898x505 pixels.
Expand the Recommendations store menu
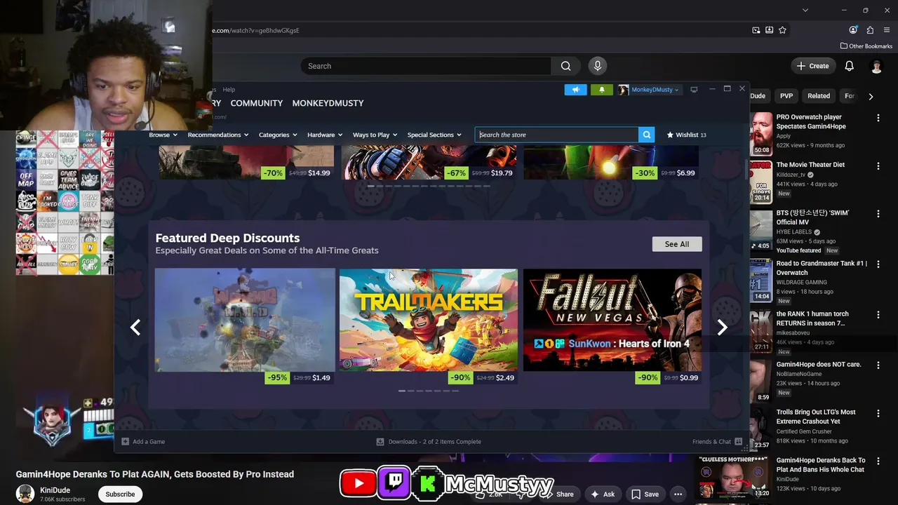218,135
